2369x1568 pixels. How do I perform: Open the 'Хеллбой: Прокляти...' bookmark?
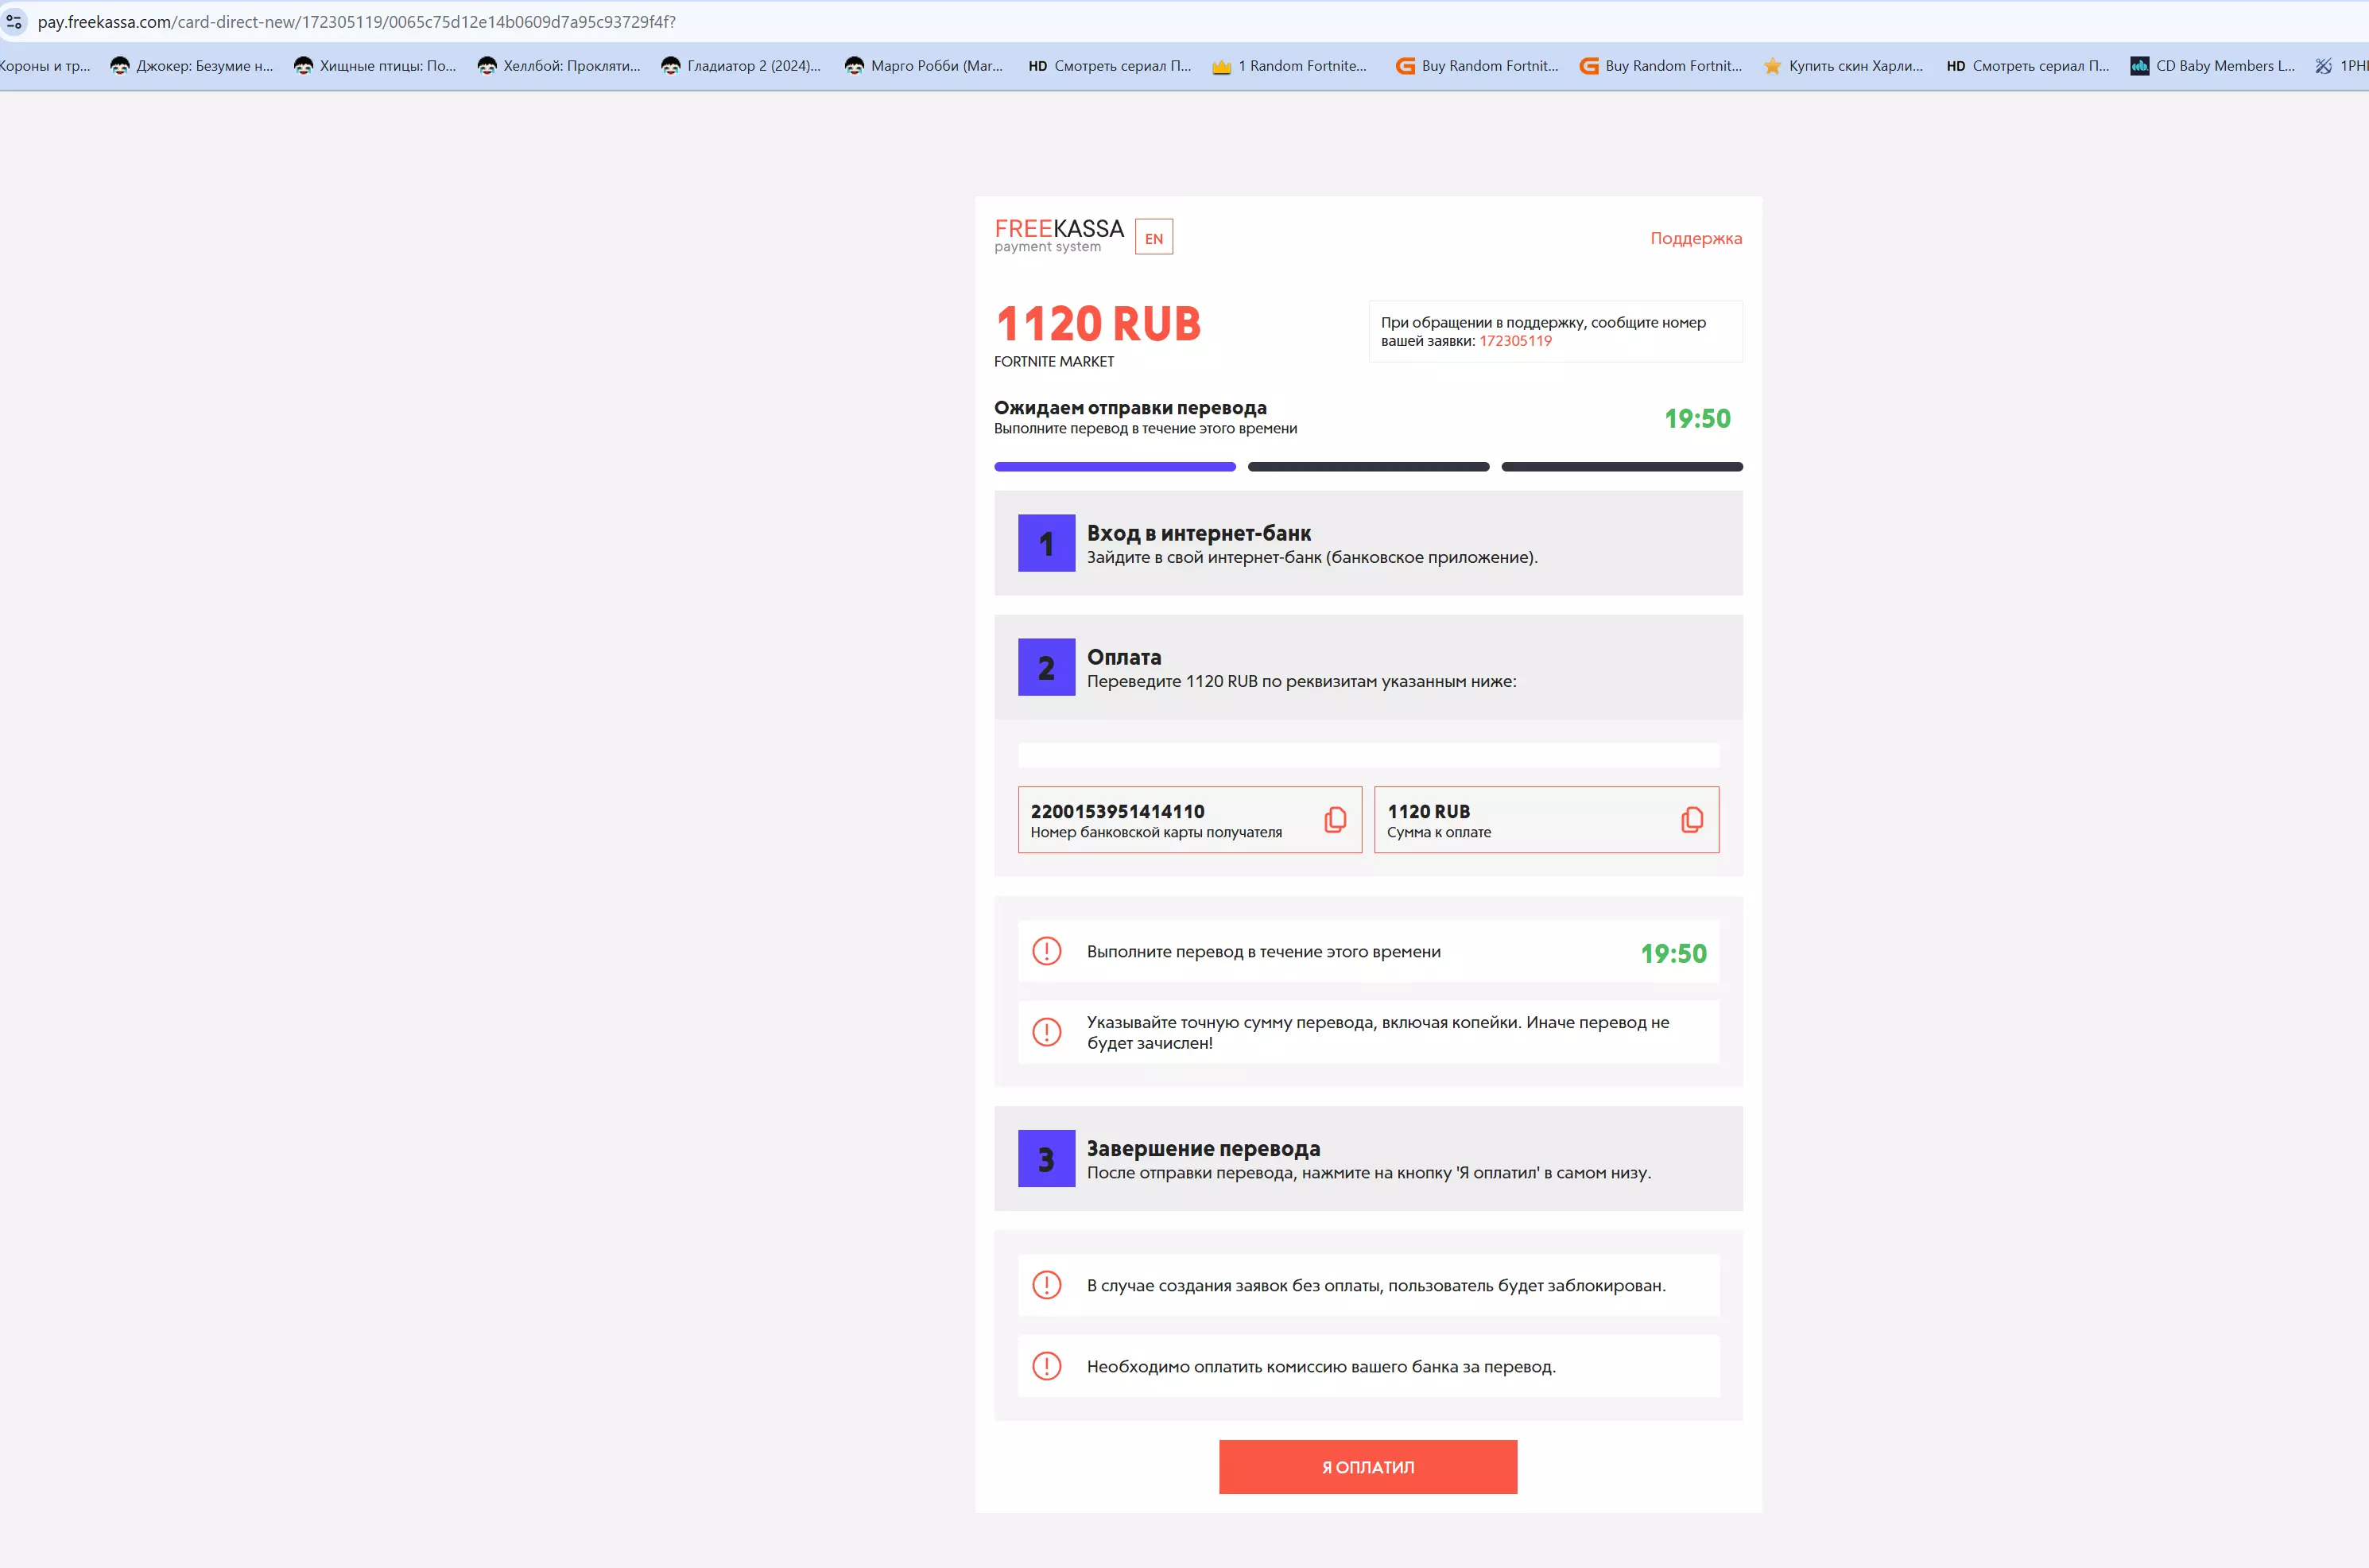(x=560, y=66)
